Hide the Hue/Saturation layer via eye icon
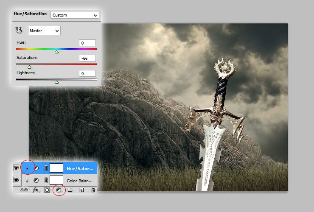 coord(17,167)
